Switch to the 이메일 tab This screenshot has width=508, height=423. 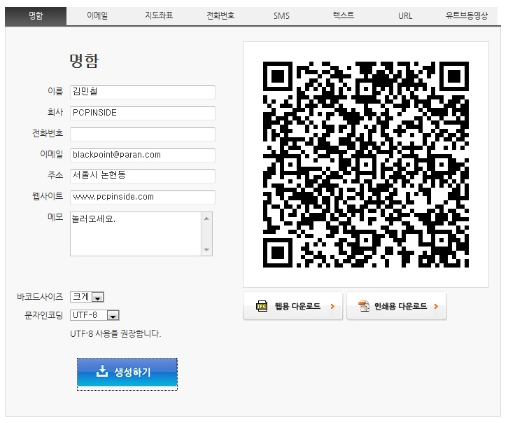point(97,16)
